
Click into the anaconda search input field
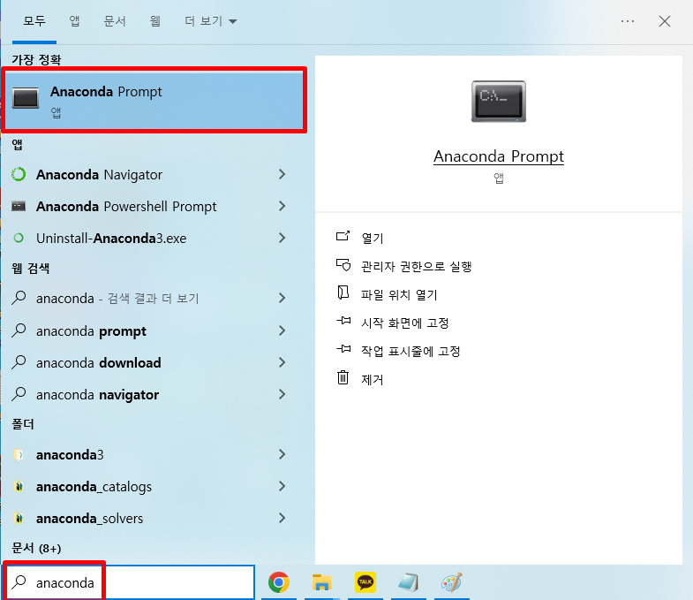coord(130,582)
